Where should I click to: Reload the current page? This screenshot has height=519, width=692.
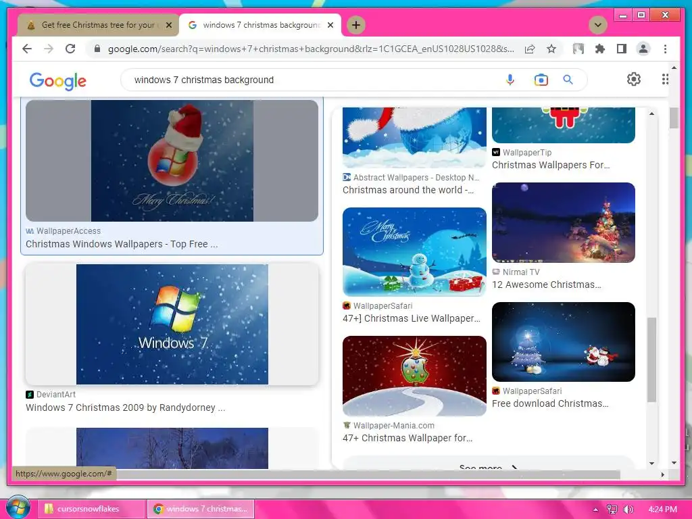click(70, 49)
